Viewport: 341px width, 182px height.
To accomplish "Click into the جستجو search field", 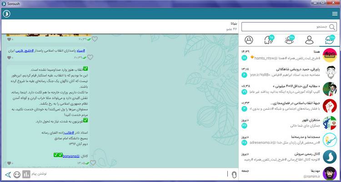I will pos(286,27).
